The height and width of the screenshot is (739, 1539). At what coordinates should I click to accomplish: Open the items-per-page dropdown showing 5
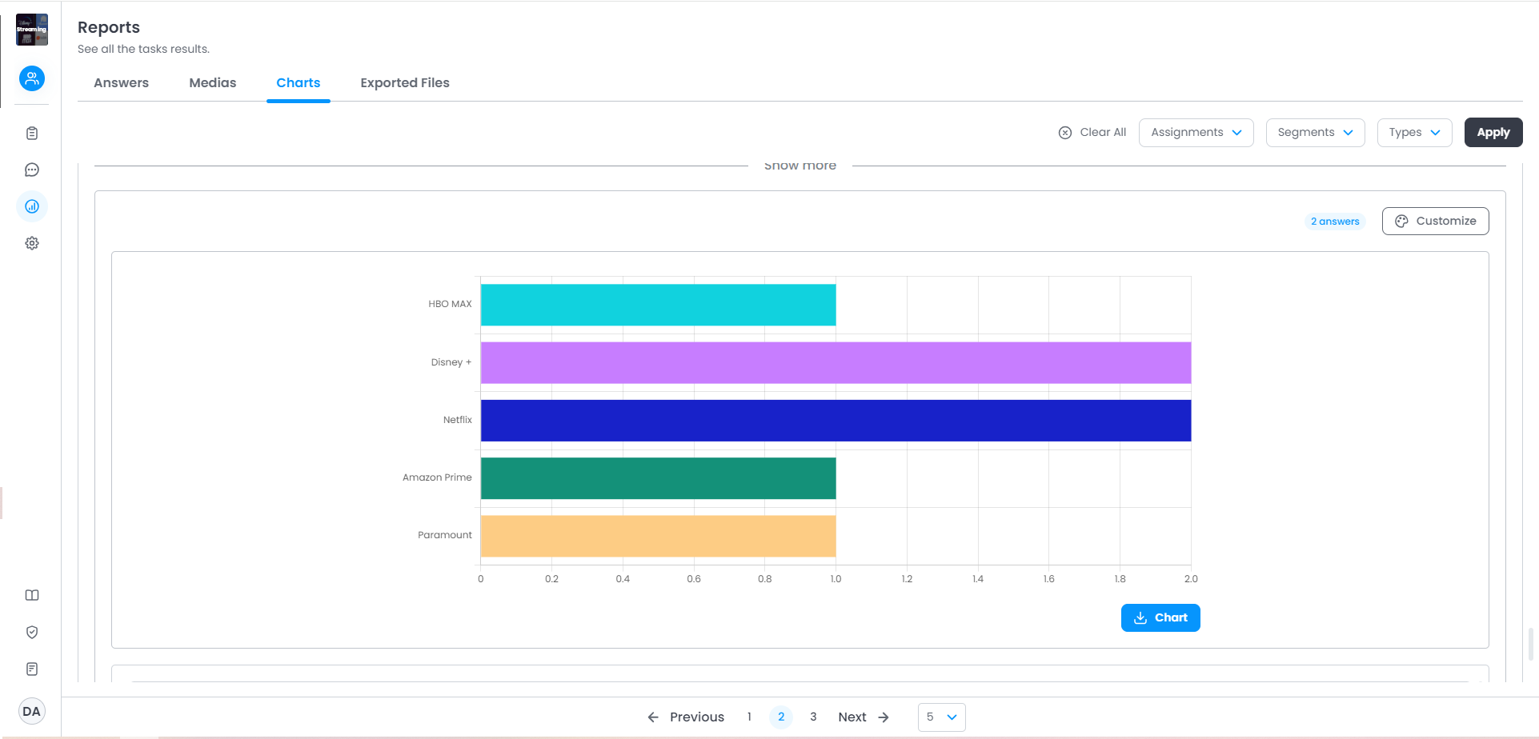tap(942, 717)
